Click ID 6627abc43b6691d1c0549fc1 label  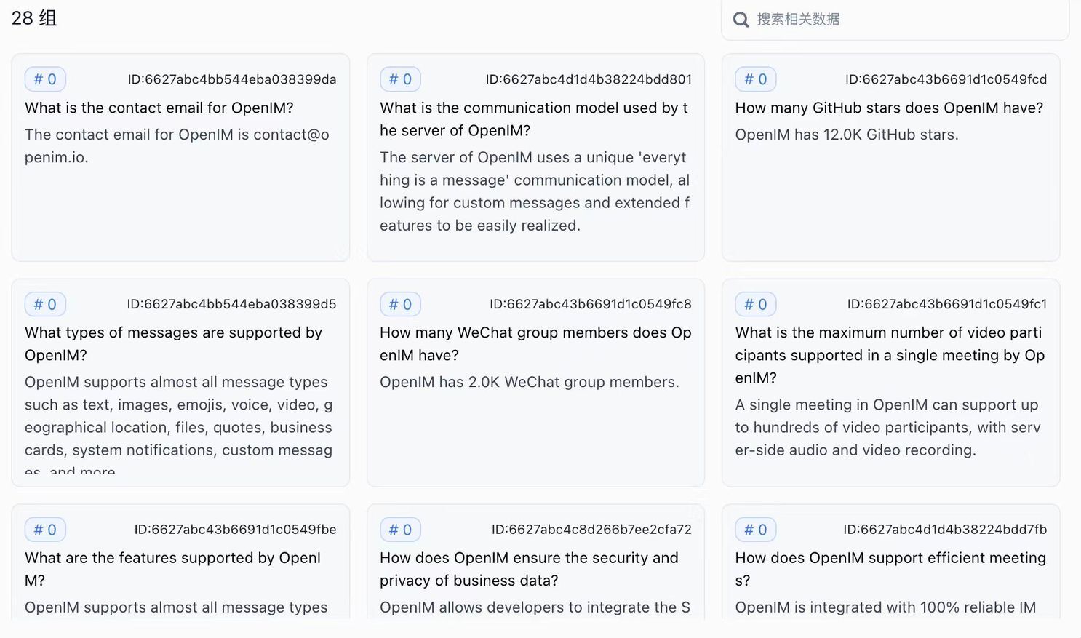point(946,304)
